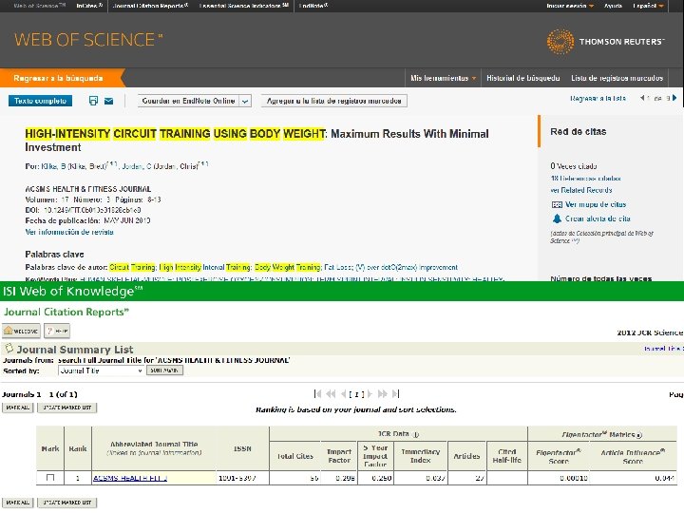Click the Fat Loss keyword link

coord(337,267)
